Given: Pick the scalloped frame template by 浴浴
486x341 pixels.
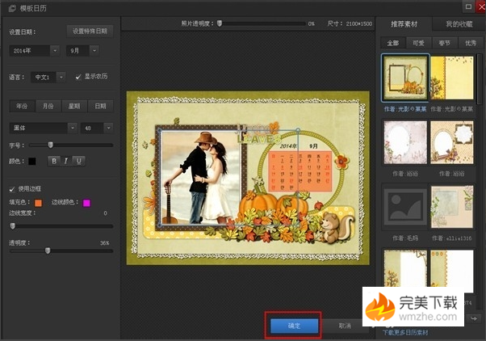Looking at the screenshot, I should [x=452, y=143].
